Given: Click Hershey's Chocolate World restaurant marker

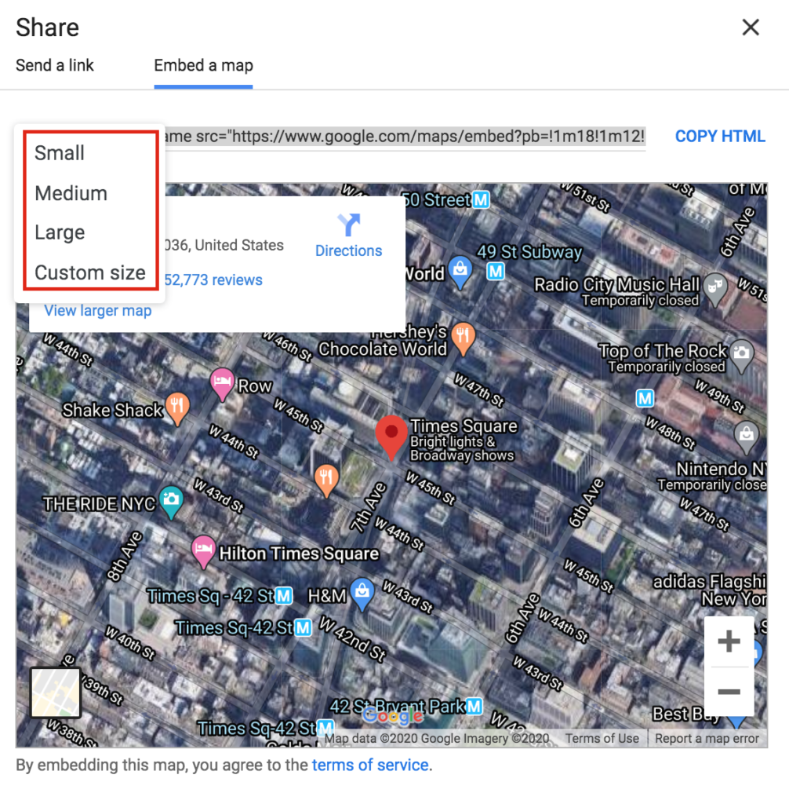Looking at the screenshot, I should pos(464,338).
